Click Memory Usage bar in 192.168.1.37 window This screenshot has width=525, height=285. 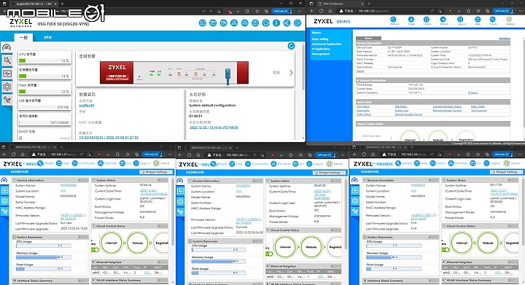pos(43,257)
